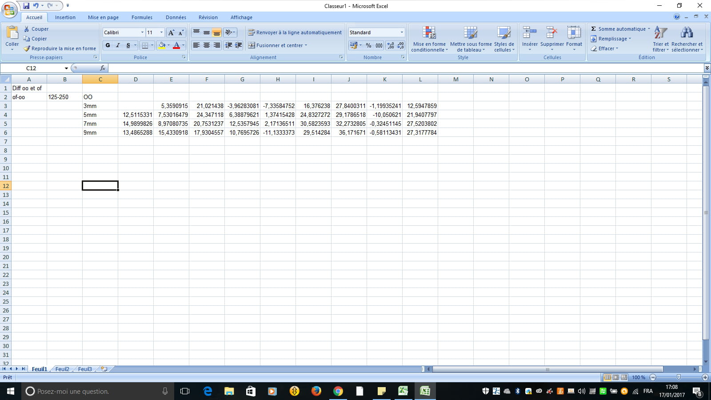Open the Effacer clear menu

(x=604, y=48)
